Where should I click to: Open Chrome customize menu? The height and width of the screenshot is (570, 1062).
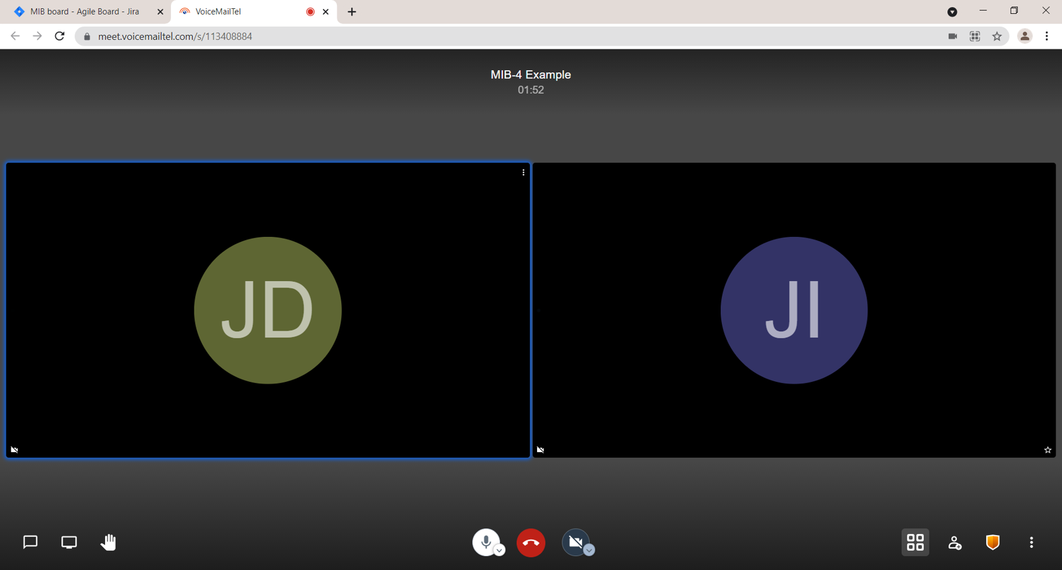(1047, 36)
